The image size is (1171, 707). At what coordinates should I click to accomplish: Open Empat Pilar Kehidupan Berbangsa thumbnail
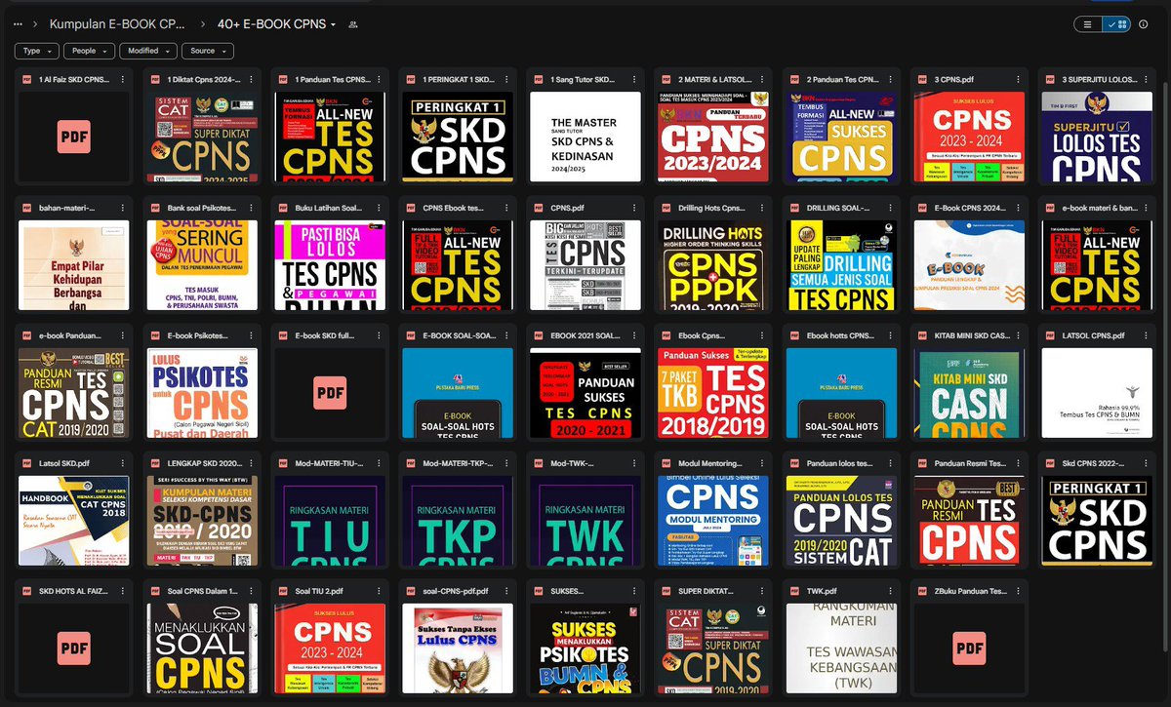(x=74, y=264)
